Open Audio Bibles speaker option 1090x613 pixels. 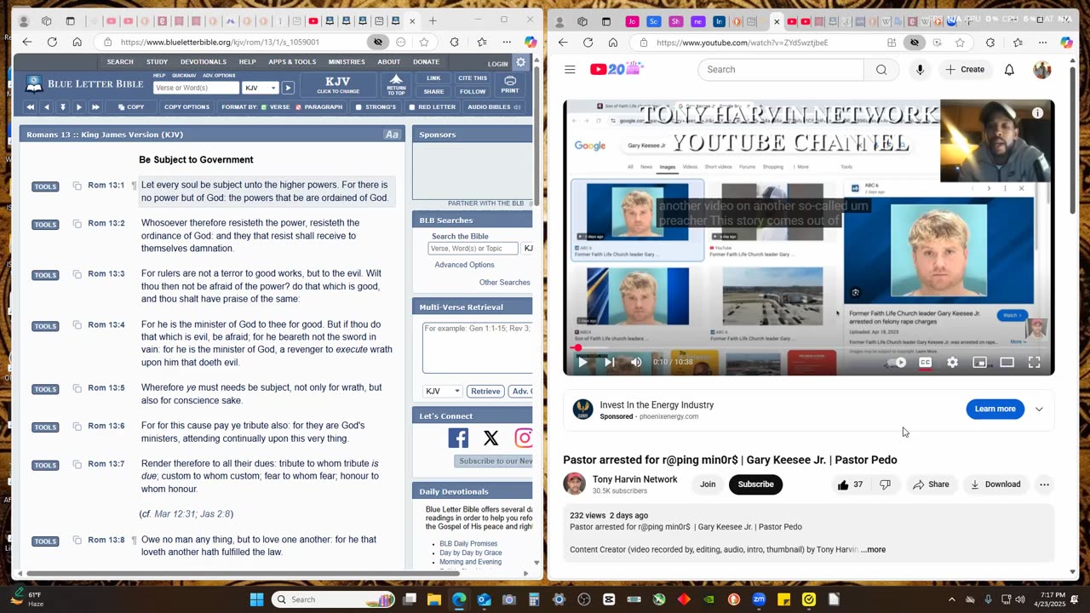coord(493,107)
